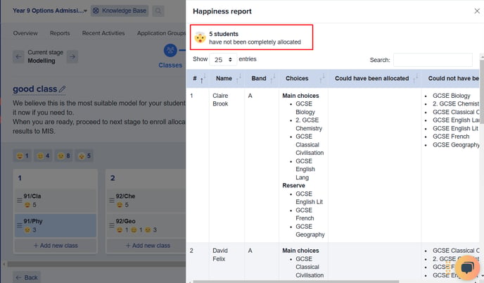Screen dimensions: 484x283
Task: Click the shocked face filter showing 5
Action: coord(84,156)
